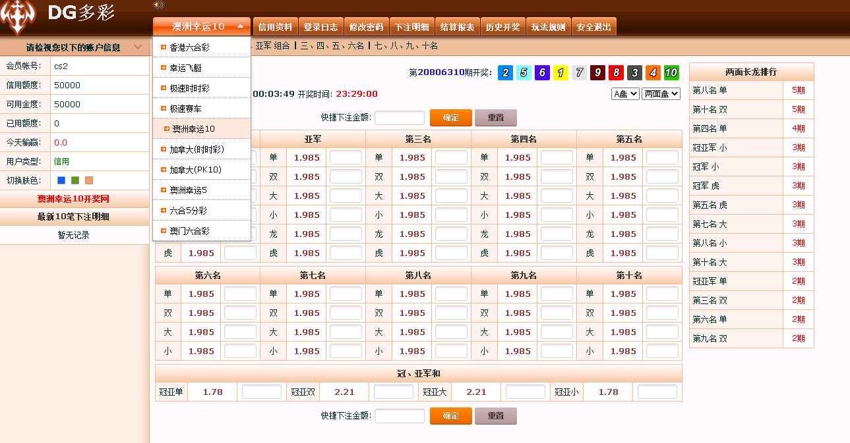Open the A盘 dropdown
The image size is (850, 443).
point(625,94)
